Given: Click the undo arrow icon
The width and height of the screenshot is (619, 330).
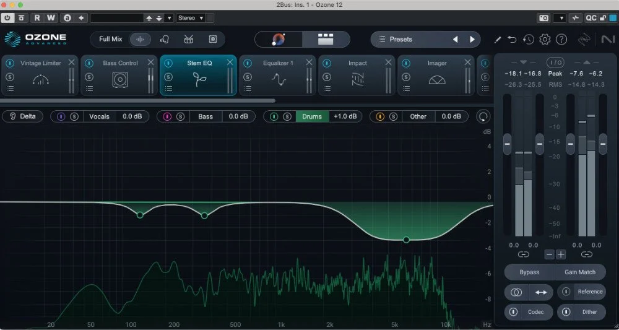Looking at the screenshot, I should [512, 40].
